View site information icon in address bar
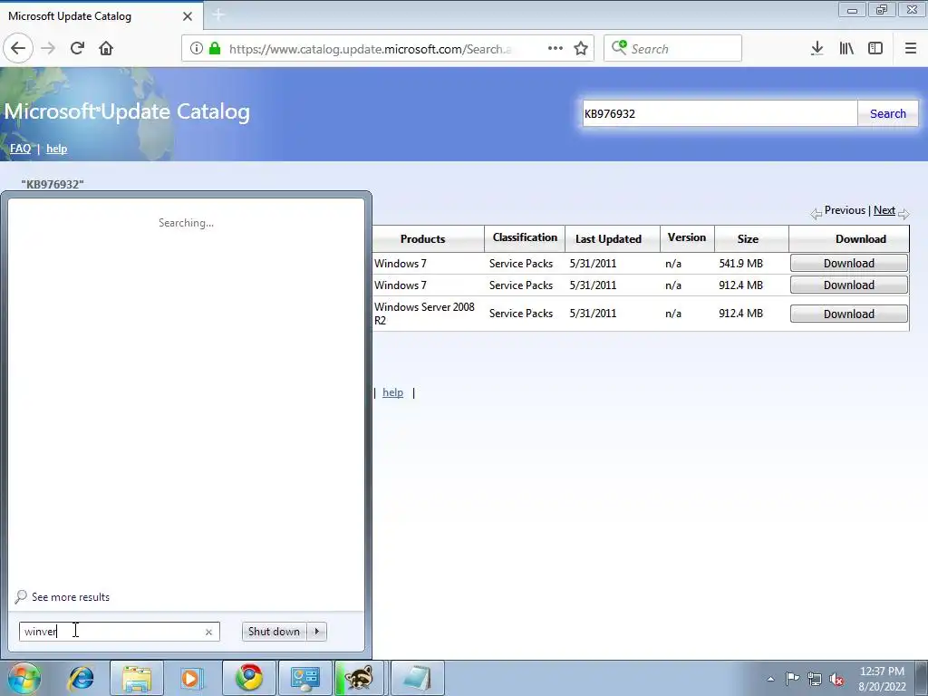Viewport: 928px width, 696px height. click(x=196, y=49)
